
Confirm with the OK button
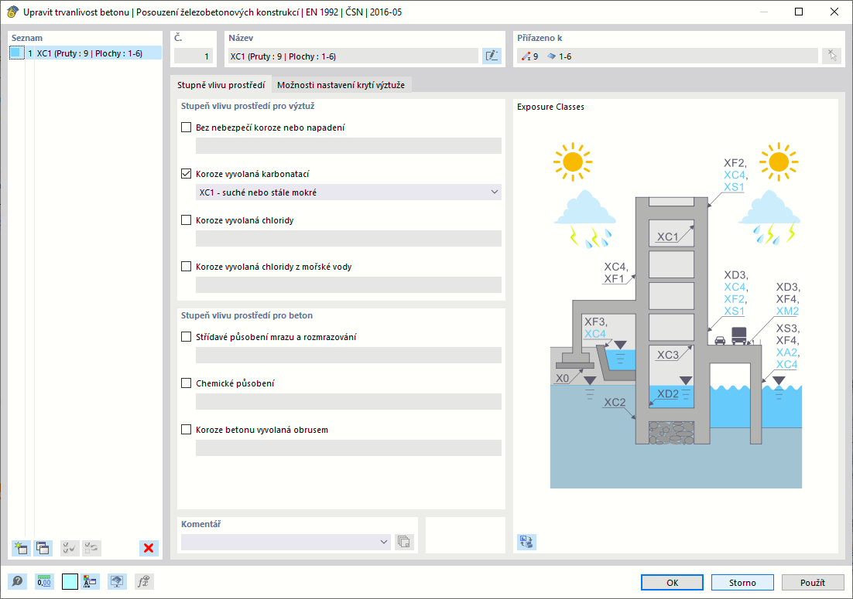(673, 582)
